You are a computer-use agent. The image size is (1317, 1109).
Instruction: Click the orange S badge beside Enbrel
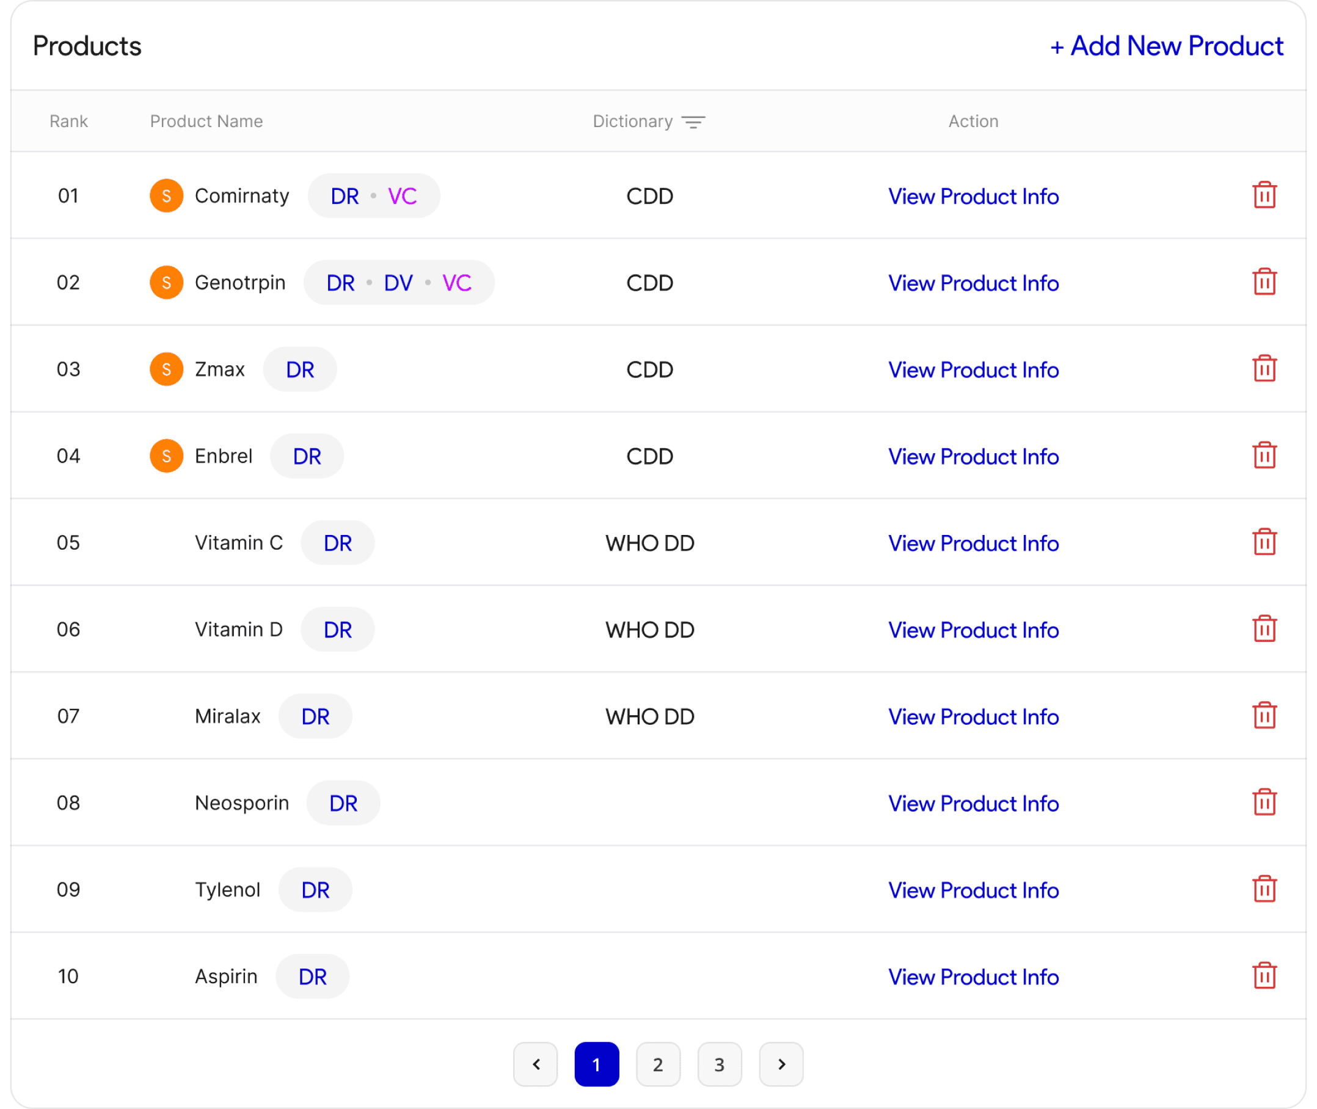click(x=167, y=456)
